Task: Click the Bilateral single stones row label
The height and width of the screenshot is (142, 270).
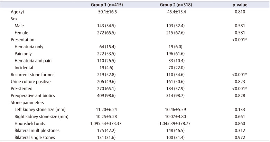Action: tap(35, 137)
